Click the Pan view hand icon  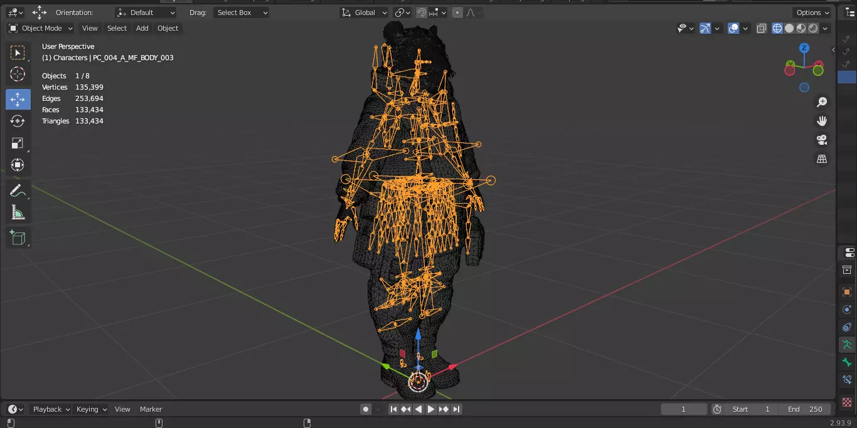point(822,121)
